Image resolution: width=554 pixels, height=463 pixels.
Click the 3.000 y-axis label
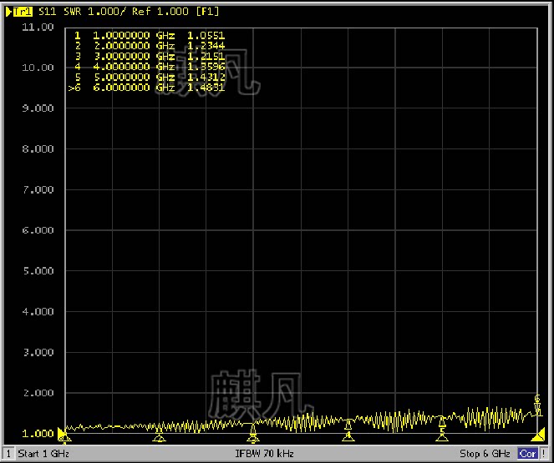coord(38,352)
